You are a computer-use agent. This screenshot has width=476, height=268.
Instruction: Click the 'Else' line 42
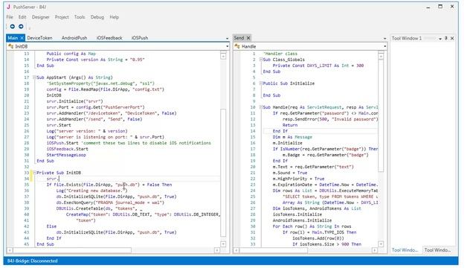pos(51,226)
